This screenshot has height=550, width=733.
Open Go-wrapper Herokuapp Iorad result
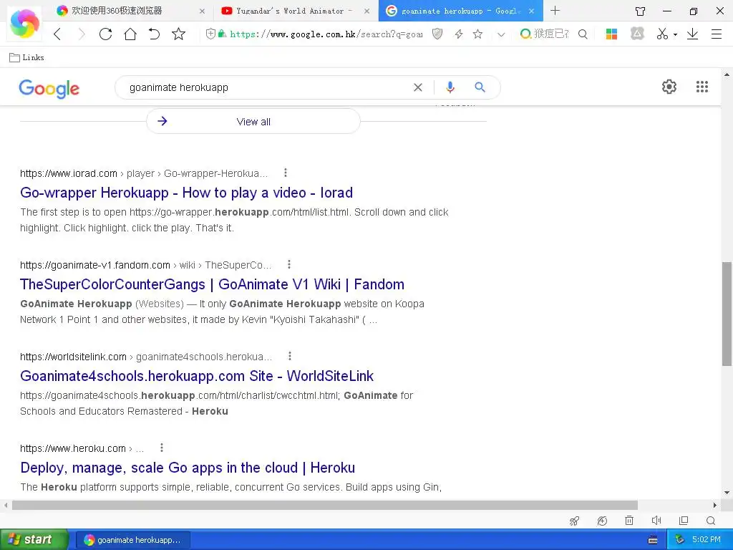coord(187,193)
